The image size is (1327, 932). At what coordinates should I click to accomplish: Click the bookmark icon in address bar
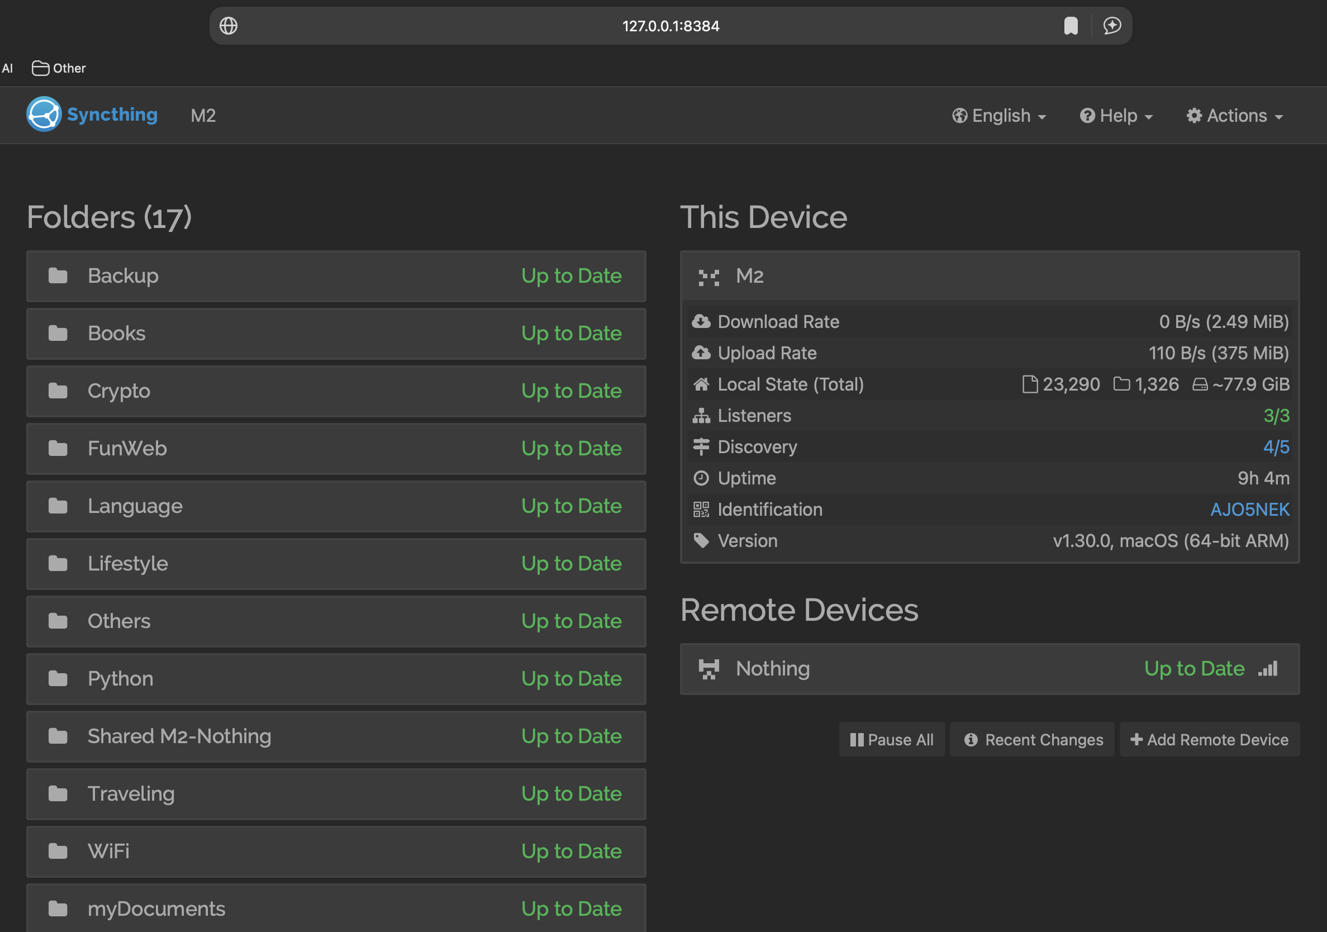pyautogui.click(x=1071, y=26)
